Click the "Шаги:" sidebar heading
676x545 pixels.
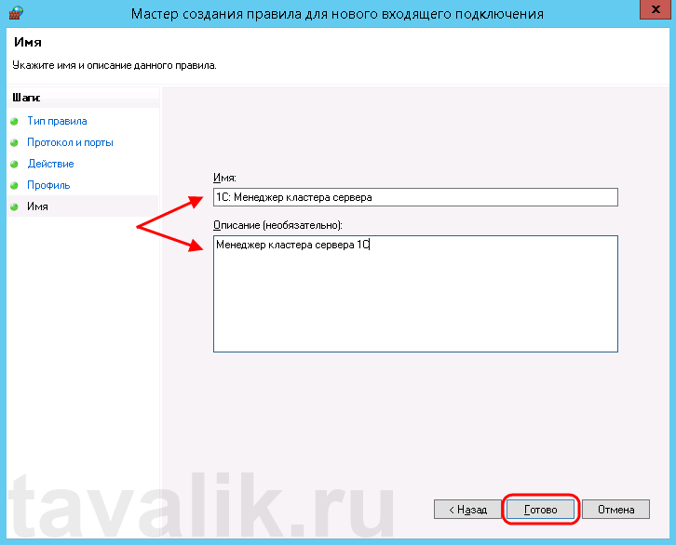point(26,98)
